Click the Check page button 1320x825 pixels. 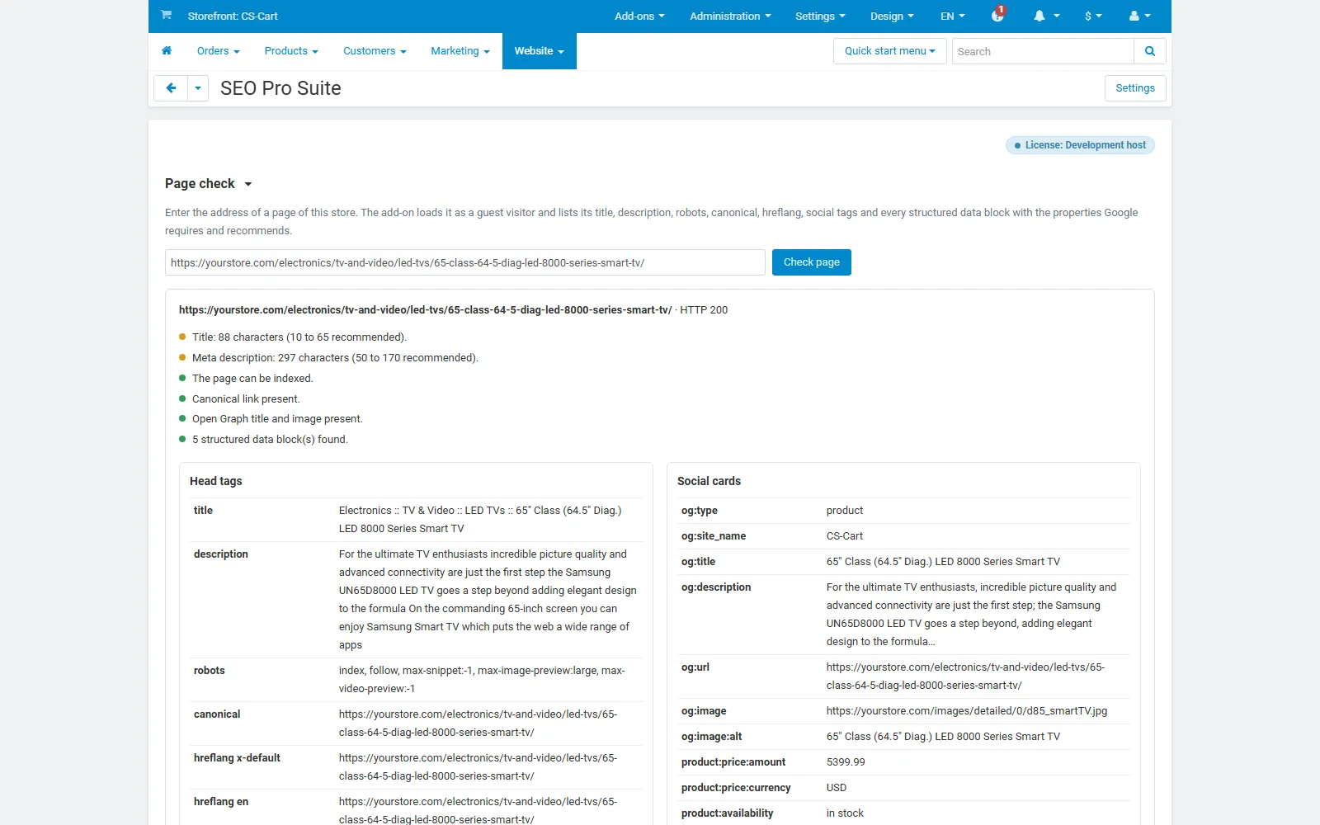[x=812, y=262]
